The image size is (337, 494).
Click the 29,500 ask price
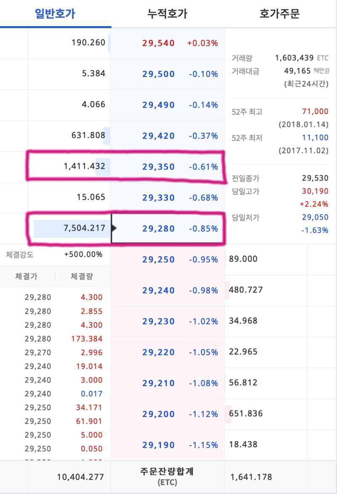pos(158,74)
